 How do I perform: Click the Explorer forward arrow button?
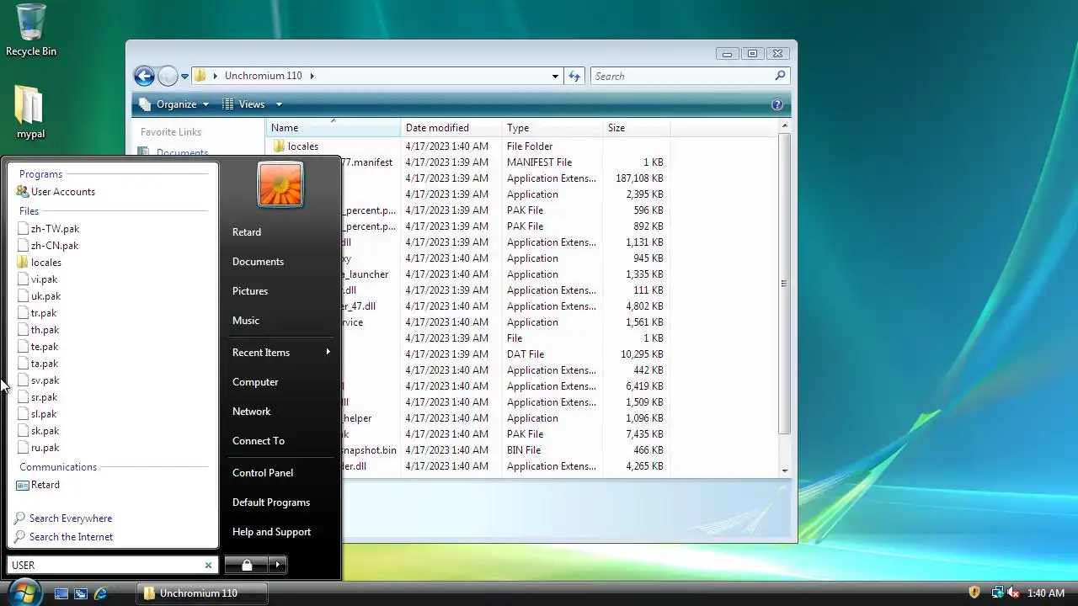(x=168, y=76)
